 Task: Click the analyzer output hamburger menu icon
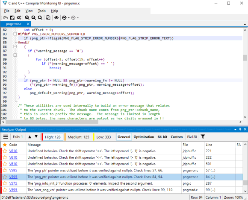tap(6, 136)
